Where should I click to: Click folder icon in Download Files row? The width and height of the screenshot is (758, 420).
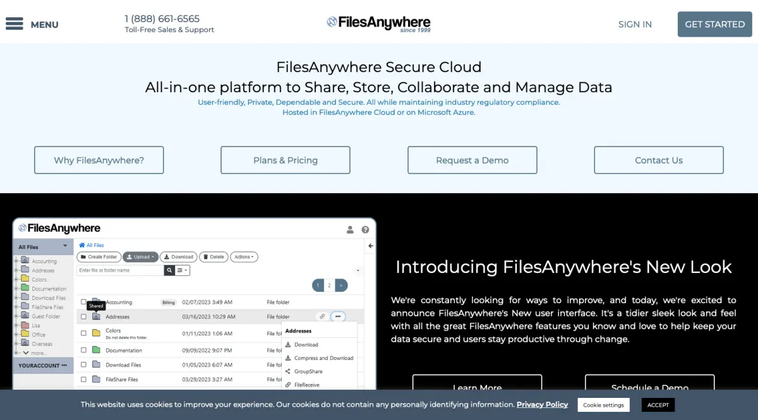pyautogui.click(x=96, y=364)
